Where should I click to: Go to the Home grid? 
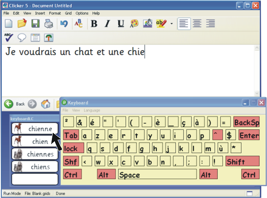[x=46, y=104]
